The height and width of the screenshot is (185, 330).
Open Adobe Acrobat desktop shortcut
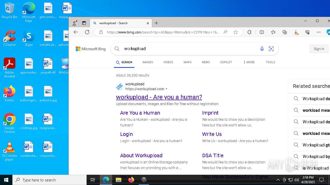click(x=10, y=68)
